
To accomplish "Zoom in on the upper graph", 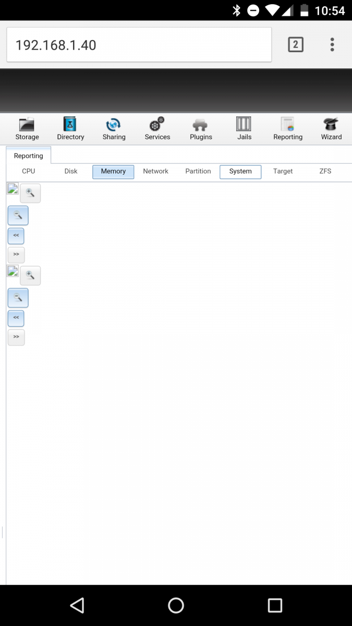I will click(x=30, y=194).
